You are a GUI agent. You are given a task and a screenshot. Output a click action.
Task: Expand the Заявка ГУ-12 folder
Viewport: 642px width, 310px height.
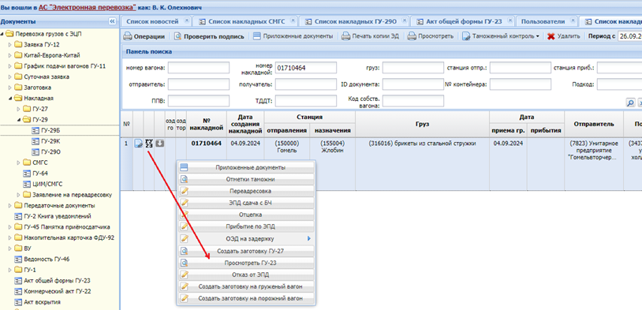pos(10,45)
